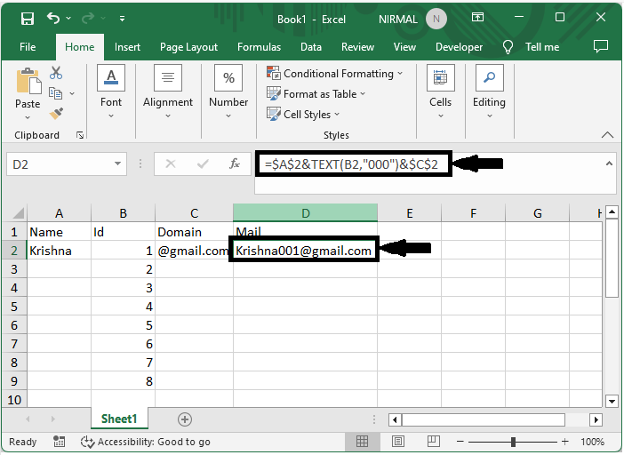Click the Paste clipboard icon
This screenshot has width=624, height=455.
pos(28,81)
